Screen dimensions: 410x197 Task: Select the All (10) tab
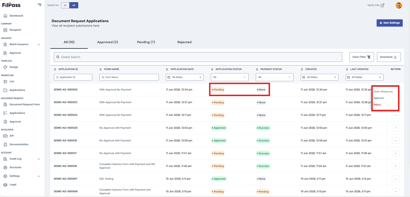(x=69, y=42)
